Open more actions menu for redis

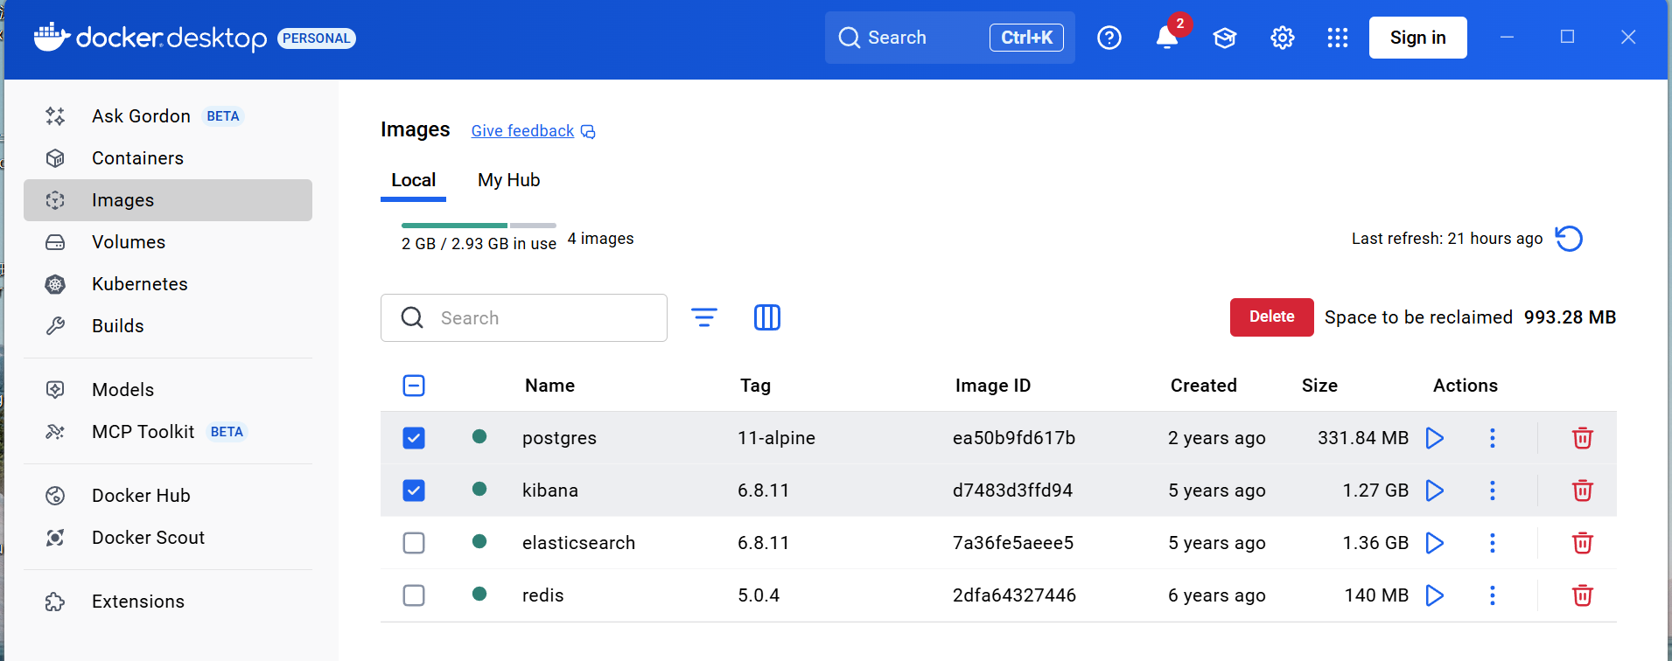(x=1493, y=595)
